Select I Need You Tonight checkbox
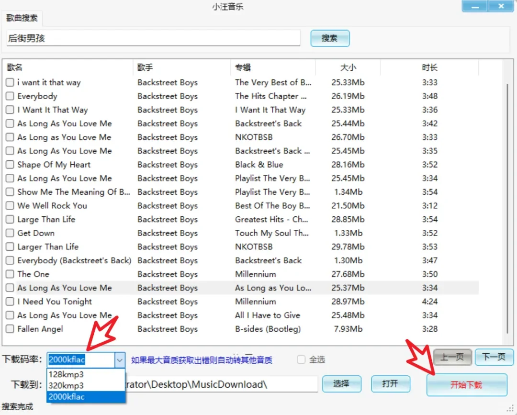The image size is (517, 415). point(10,301)
